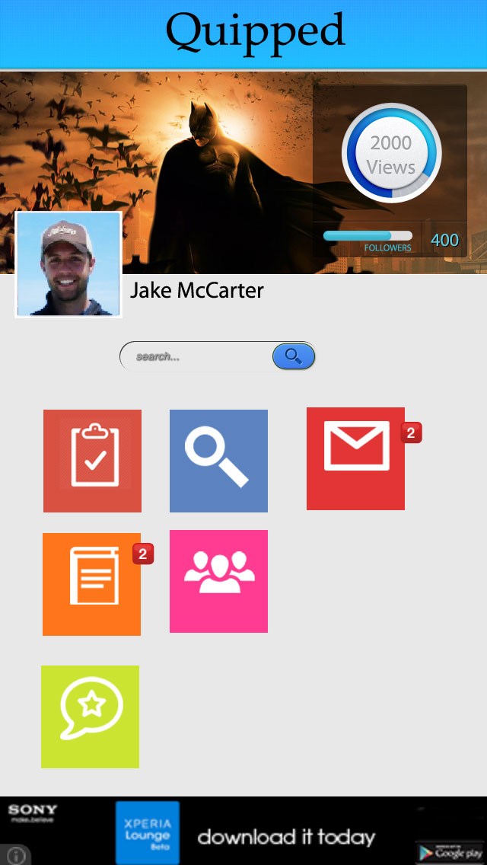Tap the 400 followers count

pos(444,240)
